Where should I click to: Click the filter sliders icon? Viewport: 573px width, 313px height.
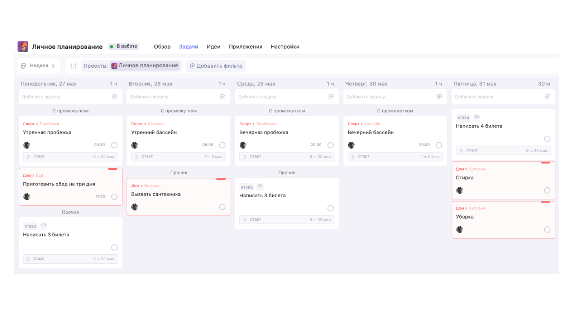pos(73,66)
